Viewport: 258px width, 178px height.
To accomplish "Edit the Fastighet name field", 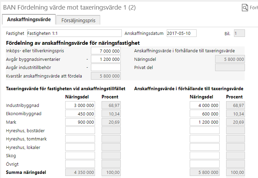I will click(74, 33).
